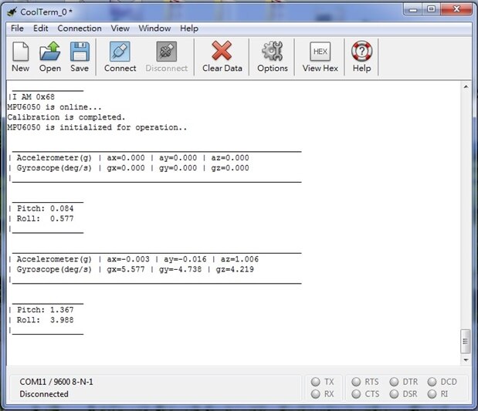Click the 'gx=5.577' reading
This screenshot has width=478, height=411.
point(126,269)
